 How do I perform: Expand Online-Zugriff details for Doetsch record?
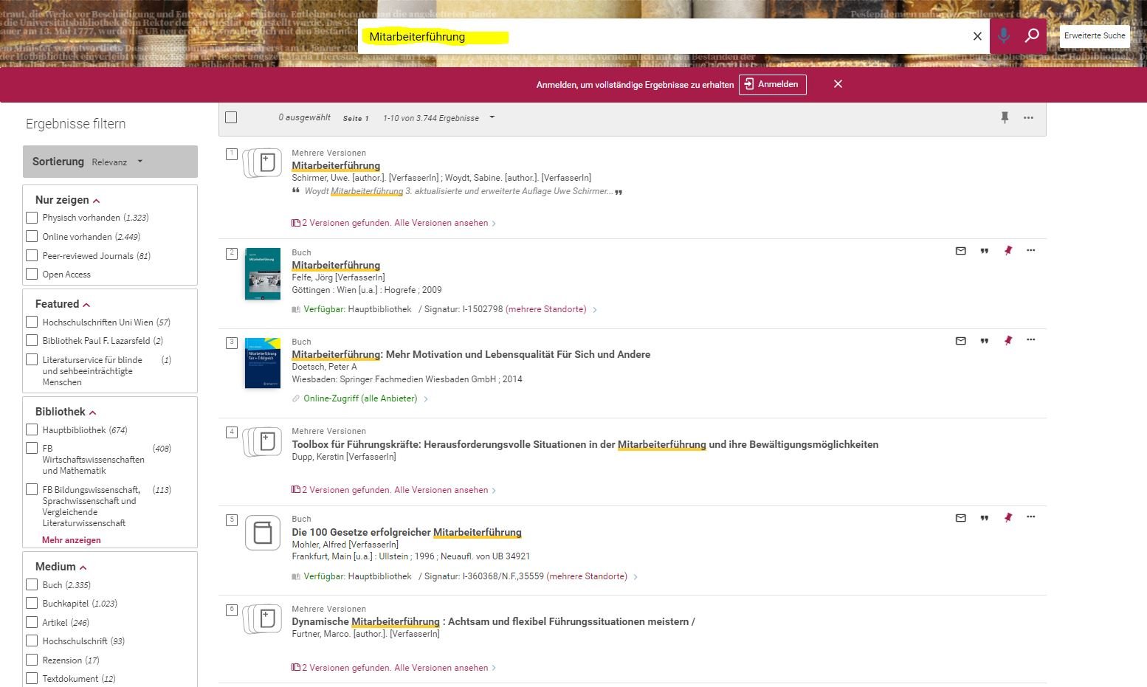426,399
